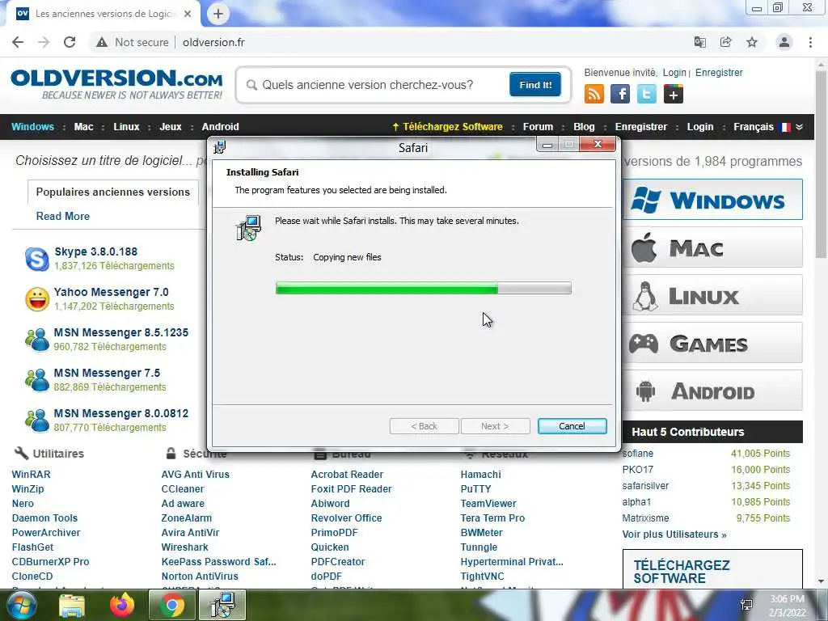
Task: Open the Chrome profile avatar
Action: 784,42
